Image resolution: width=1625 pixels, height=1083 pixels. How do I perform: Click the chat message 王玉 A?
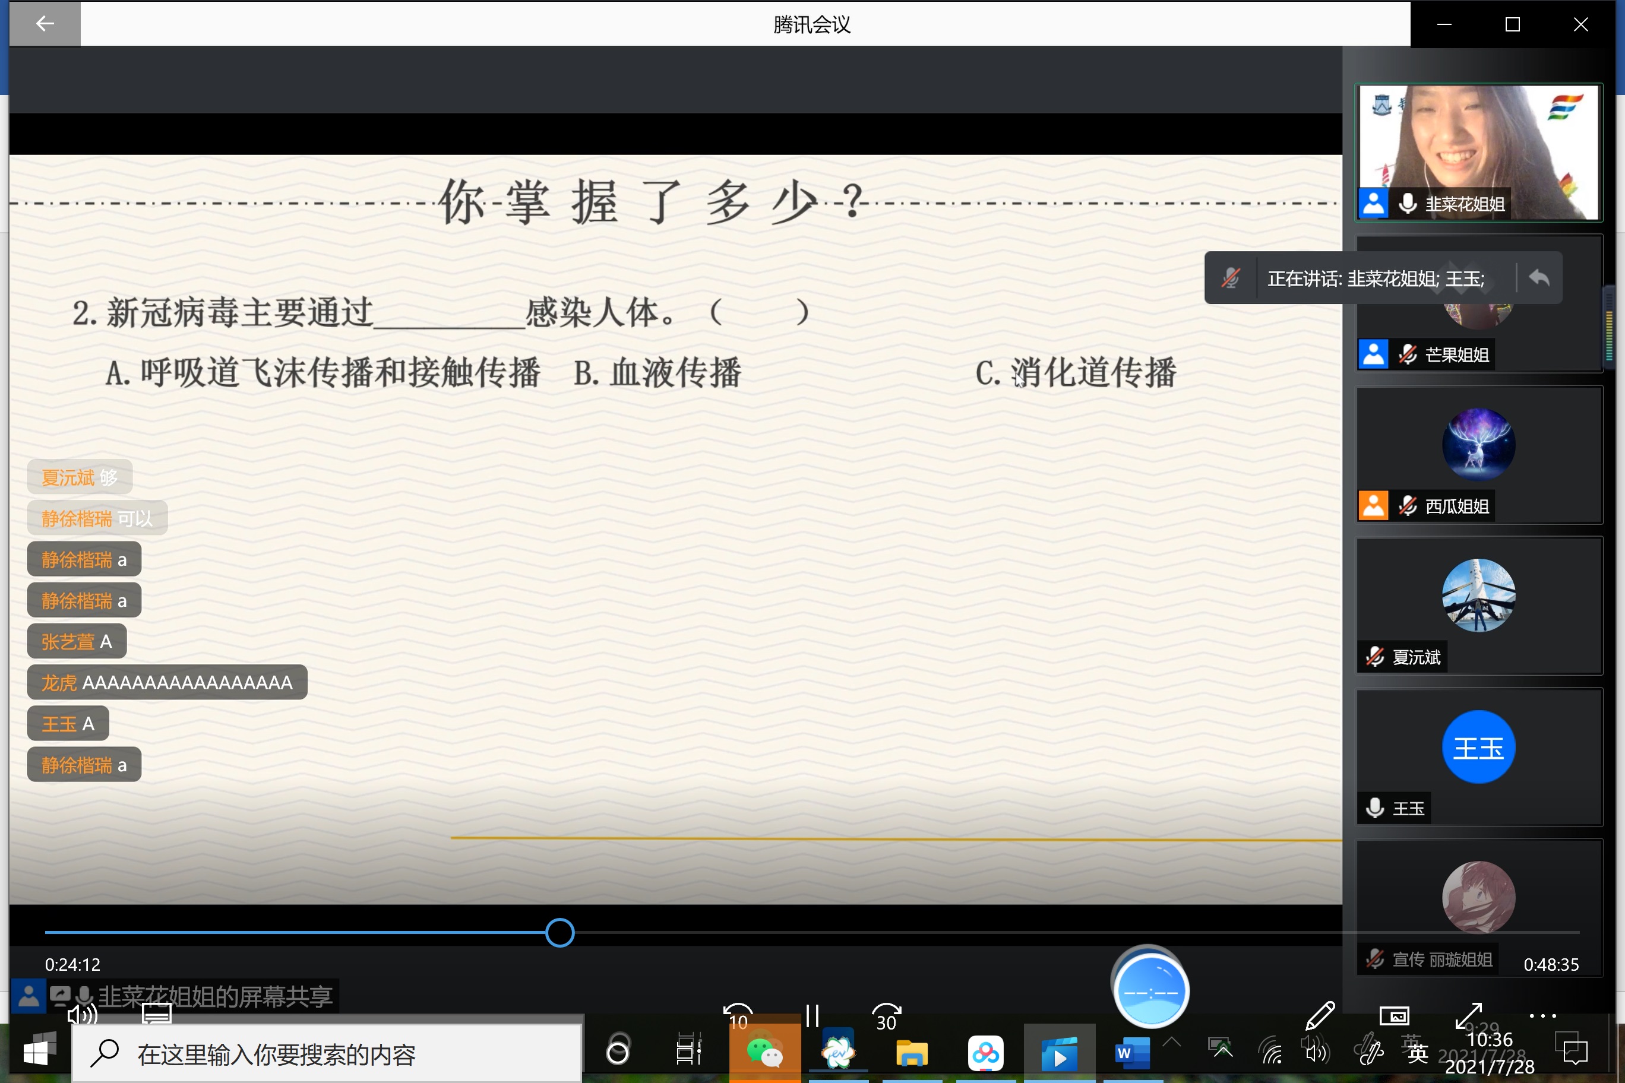pos(68,724)
